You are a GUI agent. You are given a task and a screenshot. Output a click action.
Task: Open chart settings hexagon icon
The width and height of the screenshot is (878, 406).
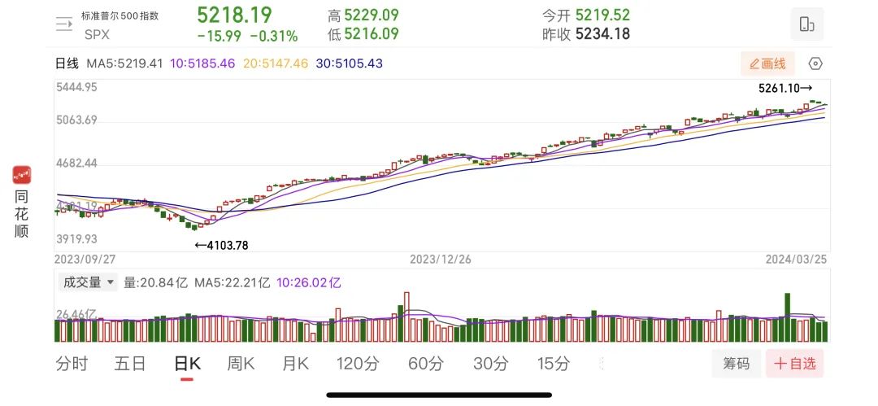(x=816, y=63)
